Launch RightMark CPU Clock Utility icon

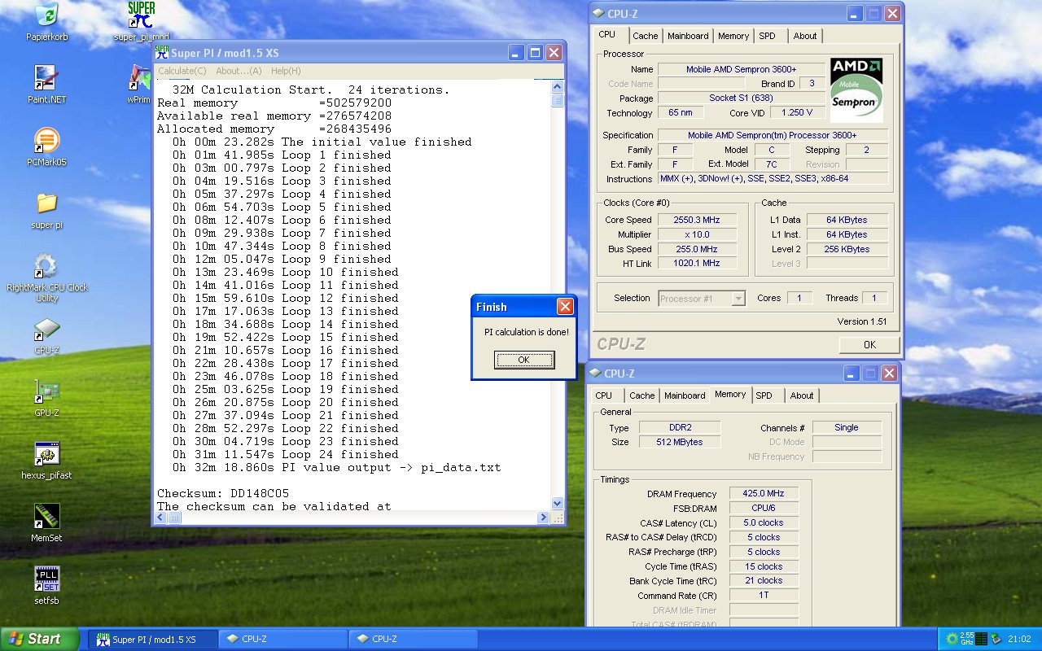click(x=46, y=265)
